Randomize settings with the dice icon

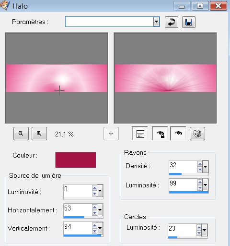197,134
